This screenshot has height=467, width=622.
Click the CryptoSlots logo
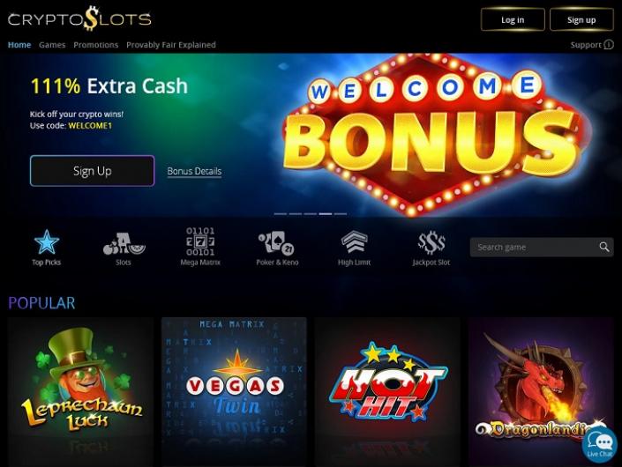coord(79,19)
